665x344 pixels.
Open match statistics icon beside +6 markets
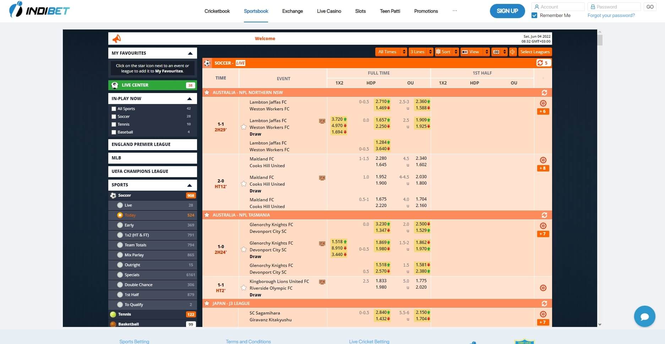pyautogui.click(x=543, y=103)
